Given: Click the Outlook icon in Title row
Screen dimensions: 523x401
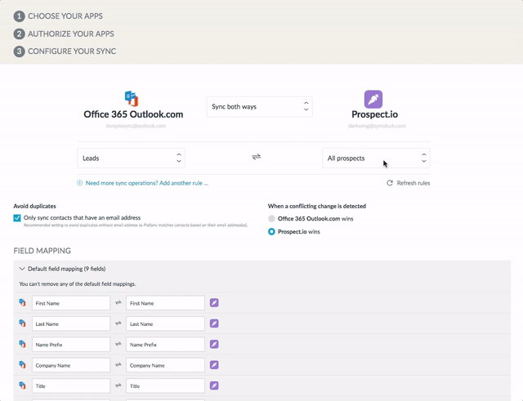Looking at the screenshot, I should coord(22,385).
